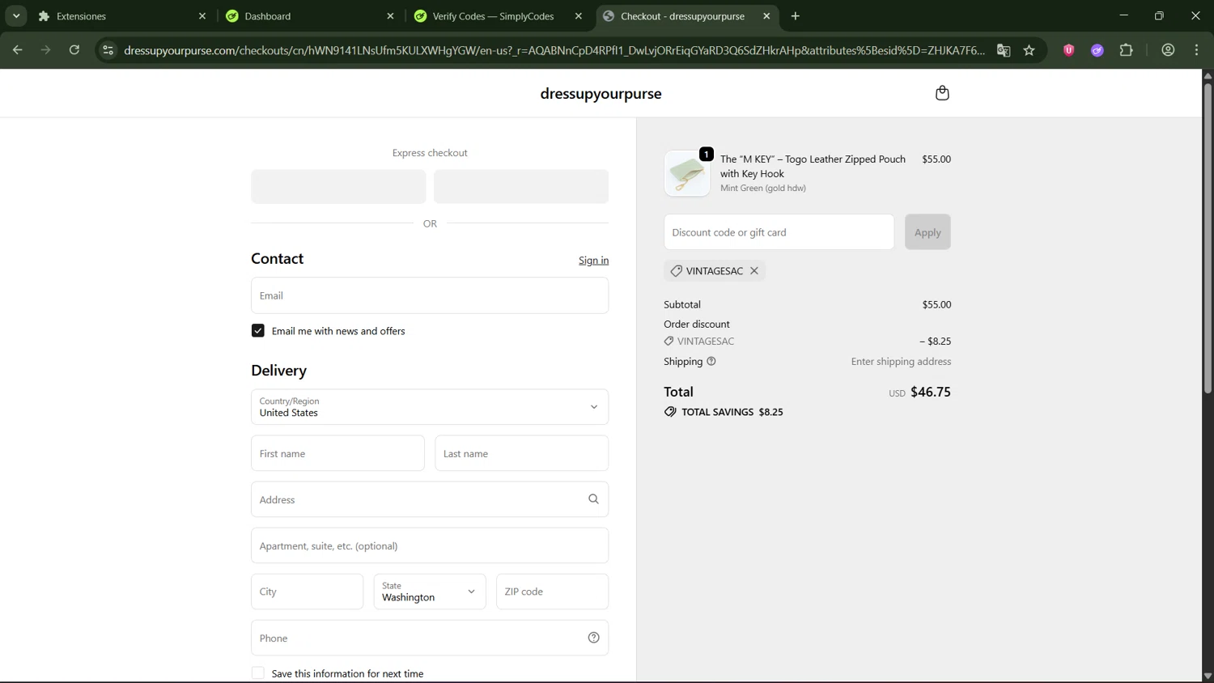Click the Apply discount button
Image resolution: width=1214 pixels, height=683 pixels.
coord(927,232)
